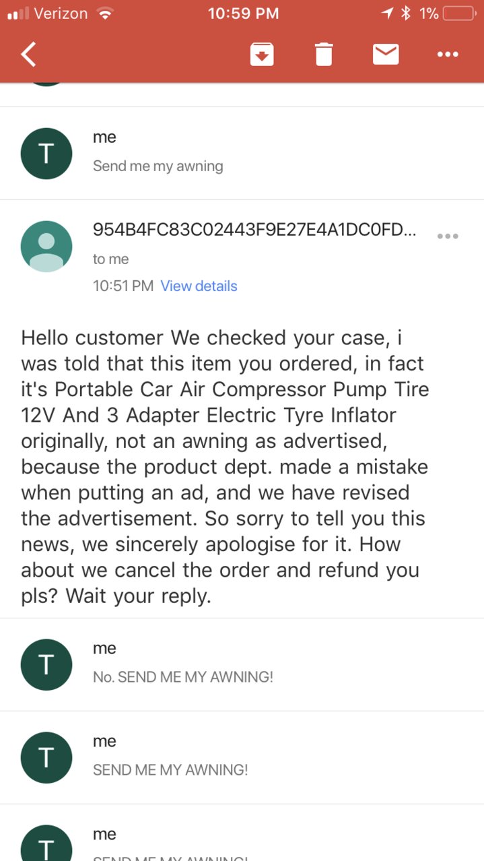484x861 pixels.
Task: Tap the sender name 954B4FC83C02443F9E27E4A1DC0FD
Action: (x=254, y=230)
